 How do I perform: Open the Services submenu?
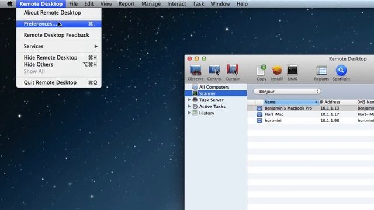pos(59,46)
